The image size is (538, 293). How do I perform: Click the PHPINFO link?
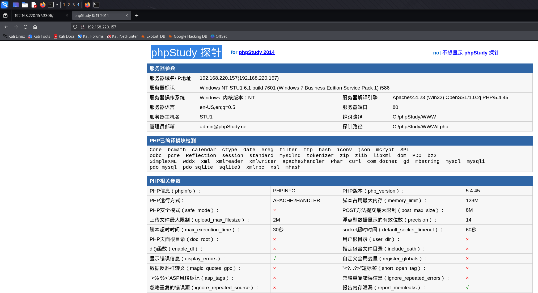[x=284, y=191]
